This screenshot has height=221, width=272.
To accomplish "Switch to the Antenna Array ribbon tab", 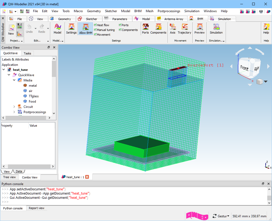I will pos(171,19).
